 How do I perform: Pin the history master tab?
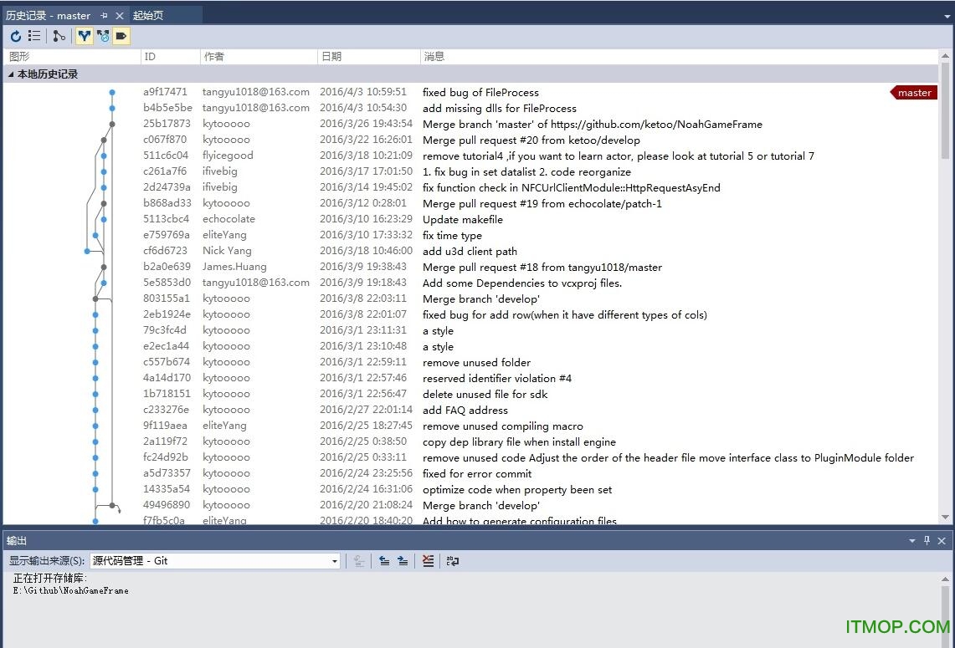click(x=104, y=16)
